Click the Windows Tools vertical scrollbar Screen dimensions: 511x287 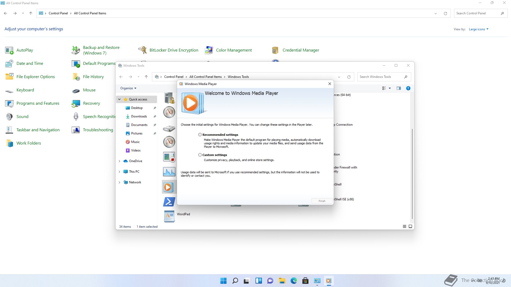(412, 174)
